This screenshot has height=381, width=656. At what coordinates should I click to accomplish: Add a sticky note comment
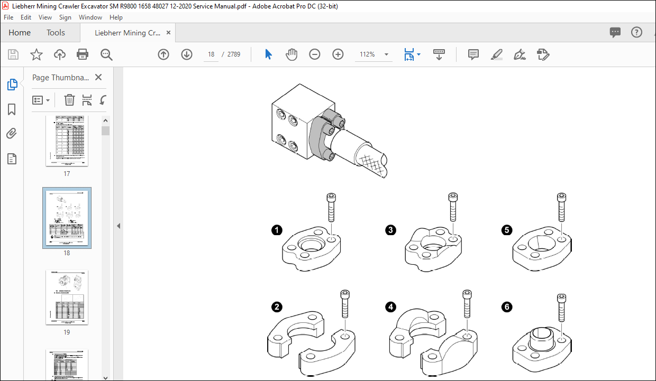[x=473, y=54]
